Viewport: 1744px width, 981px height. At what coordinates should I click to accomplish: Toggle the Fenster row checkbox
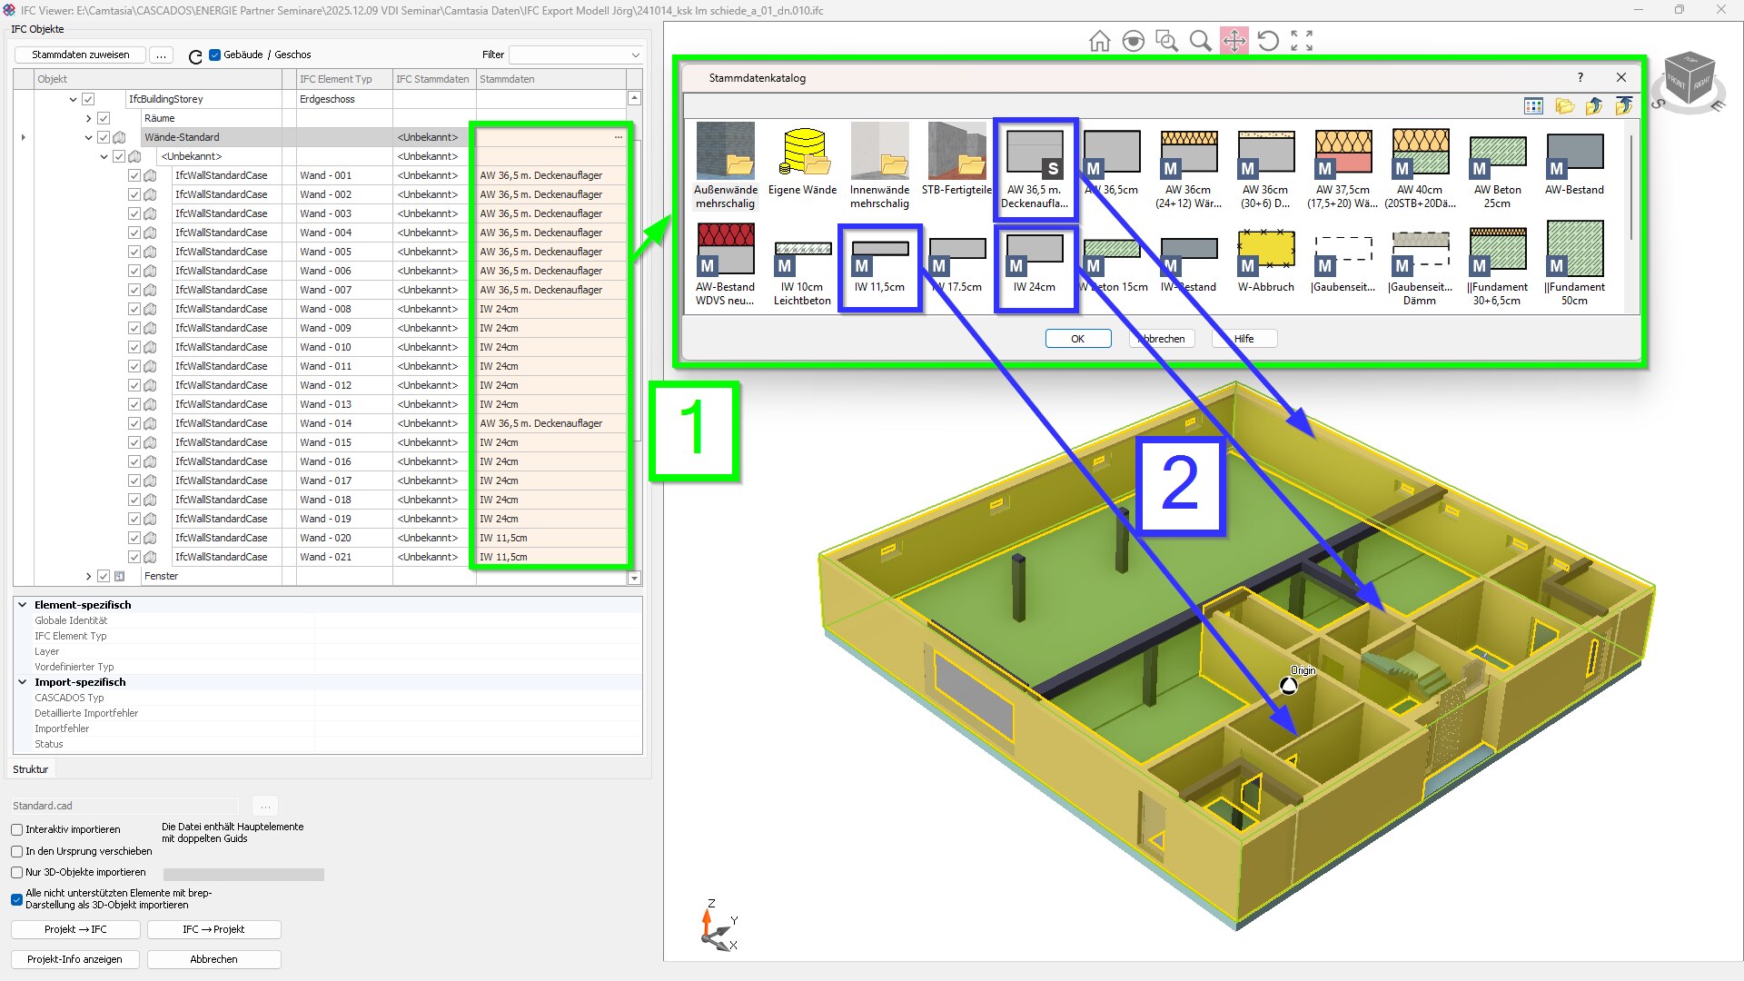pyautogui.click(x=104, y=576)
